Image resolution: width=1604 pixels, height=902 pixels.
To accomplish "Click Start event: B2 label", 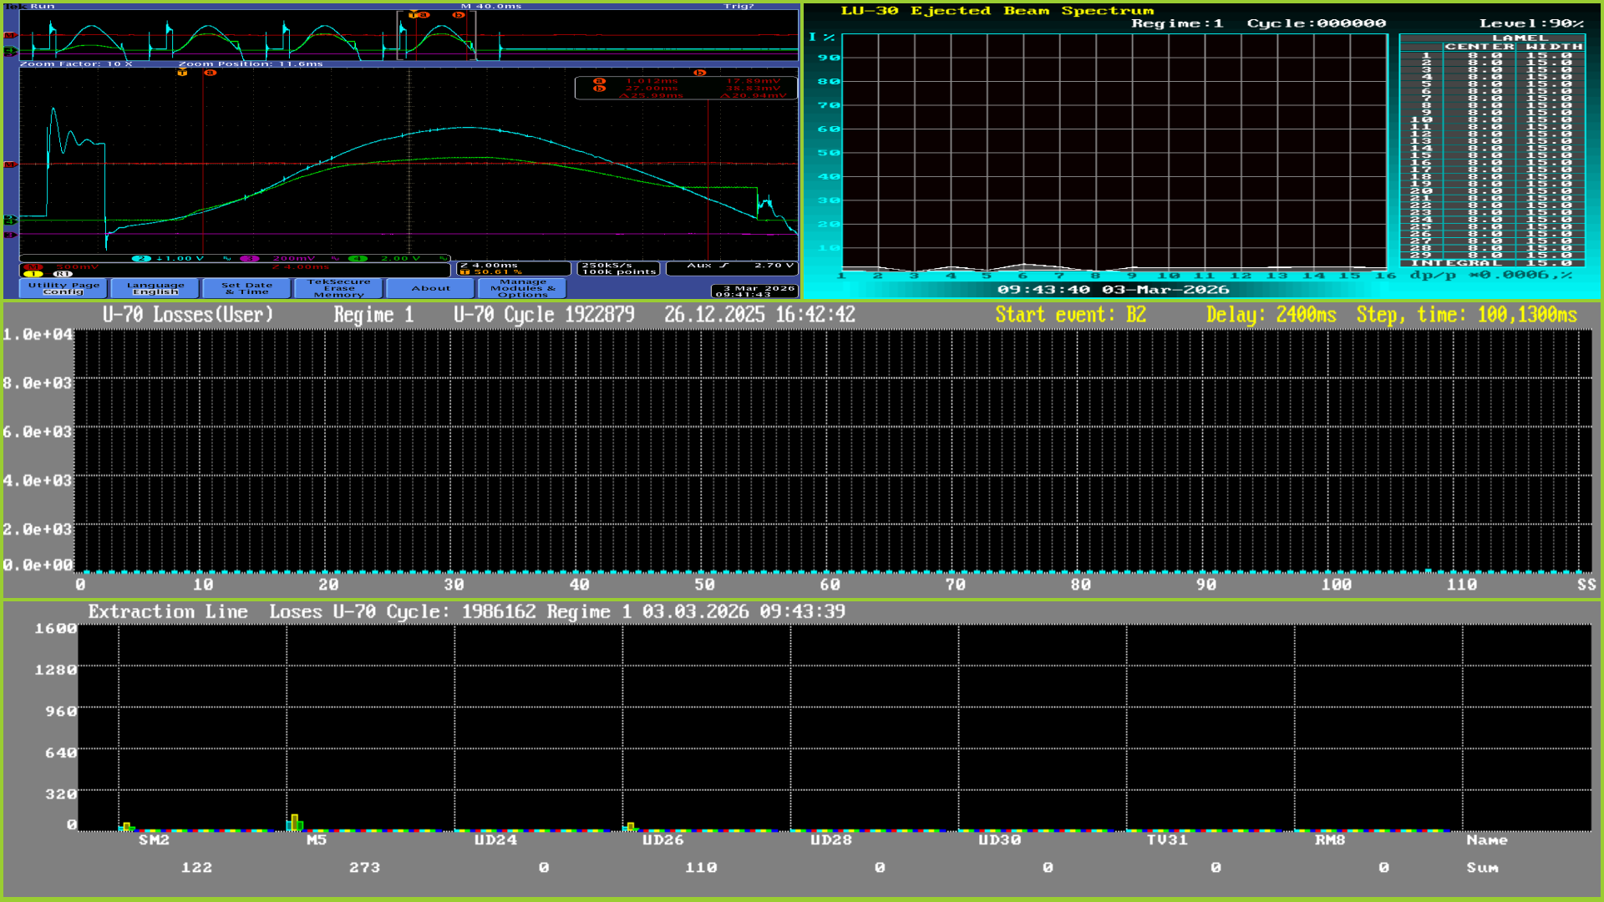I will coord(1070,315).
